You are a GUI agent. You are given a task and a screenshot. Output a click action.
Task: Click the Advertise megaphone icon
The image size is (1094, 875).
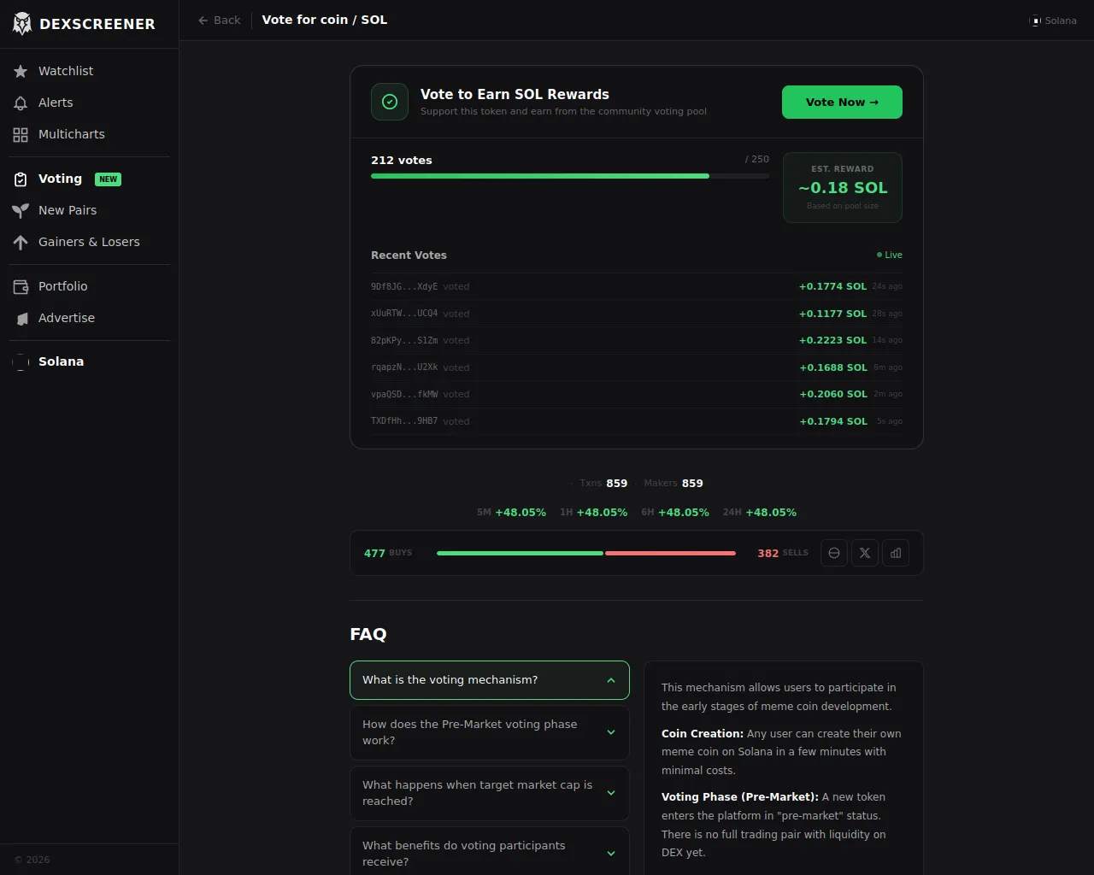(x=21, y=319)
